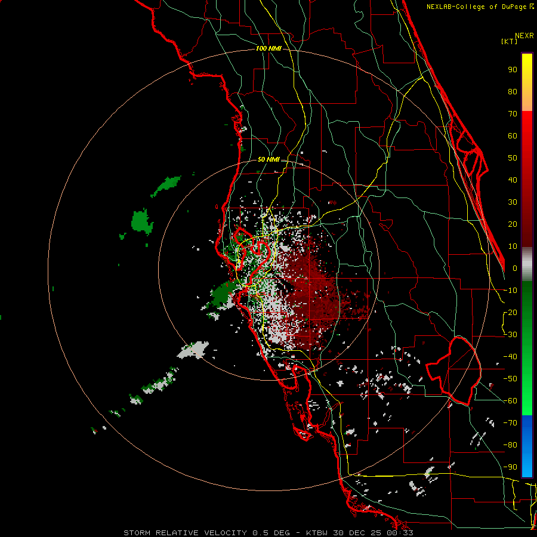Click the -40 value on the velocity scale
Screen dimensions: 537x537
(510, 357)
